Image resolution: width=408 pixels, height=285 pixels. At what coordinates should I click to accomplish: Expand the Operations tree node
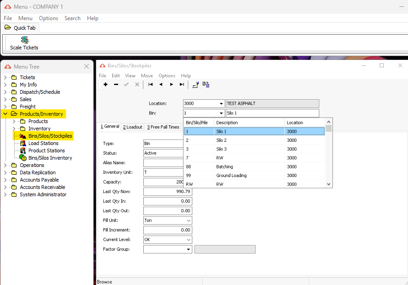5,165
